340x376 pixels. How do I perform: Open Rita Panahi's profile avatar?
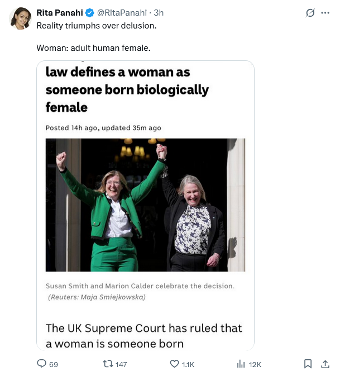(x=20, y=18)
